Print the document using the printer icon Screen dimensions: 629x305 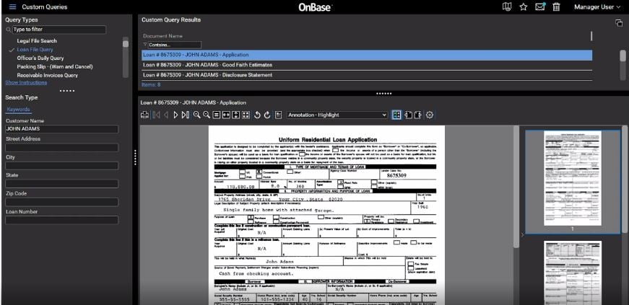[x=145, y=115]
